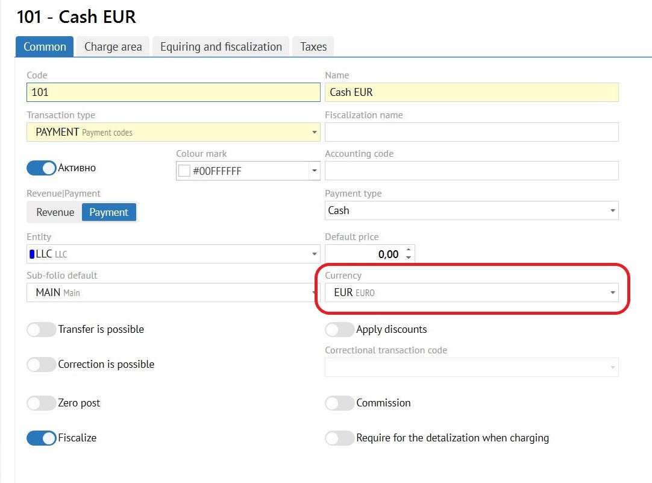This screenshot has width=652, height=483.
Task: Increase Default price with up arrow
Action: tap(409, 250)
